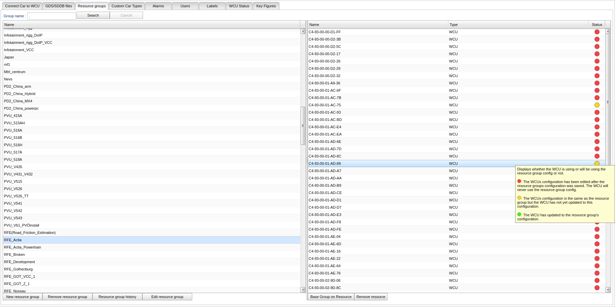
Task: Click red status icon for C4-93-00-01-AE-76
Action: pos(597,273)
